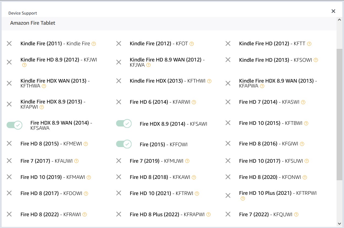Enable Kindle Fire HD (2013) KFSOWI
Screen dimensions: 344x228
coord(228,60)
